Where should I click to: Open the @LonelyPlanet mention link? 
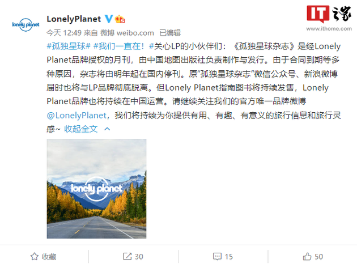point(76,116)
